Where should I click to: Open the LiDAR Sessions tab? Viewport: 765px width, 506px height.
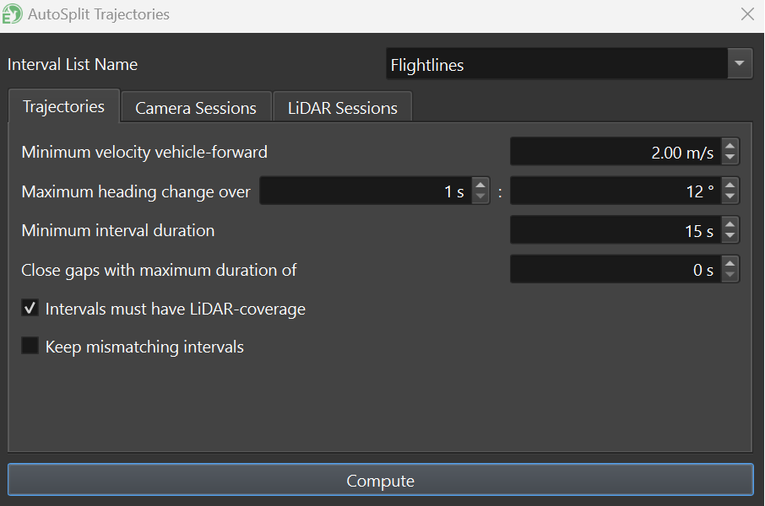point(342,108)
